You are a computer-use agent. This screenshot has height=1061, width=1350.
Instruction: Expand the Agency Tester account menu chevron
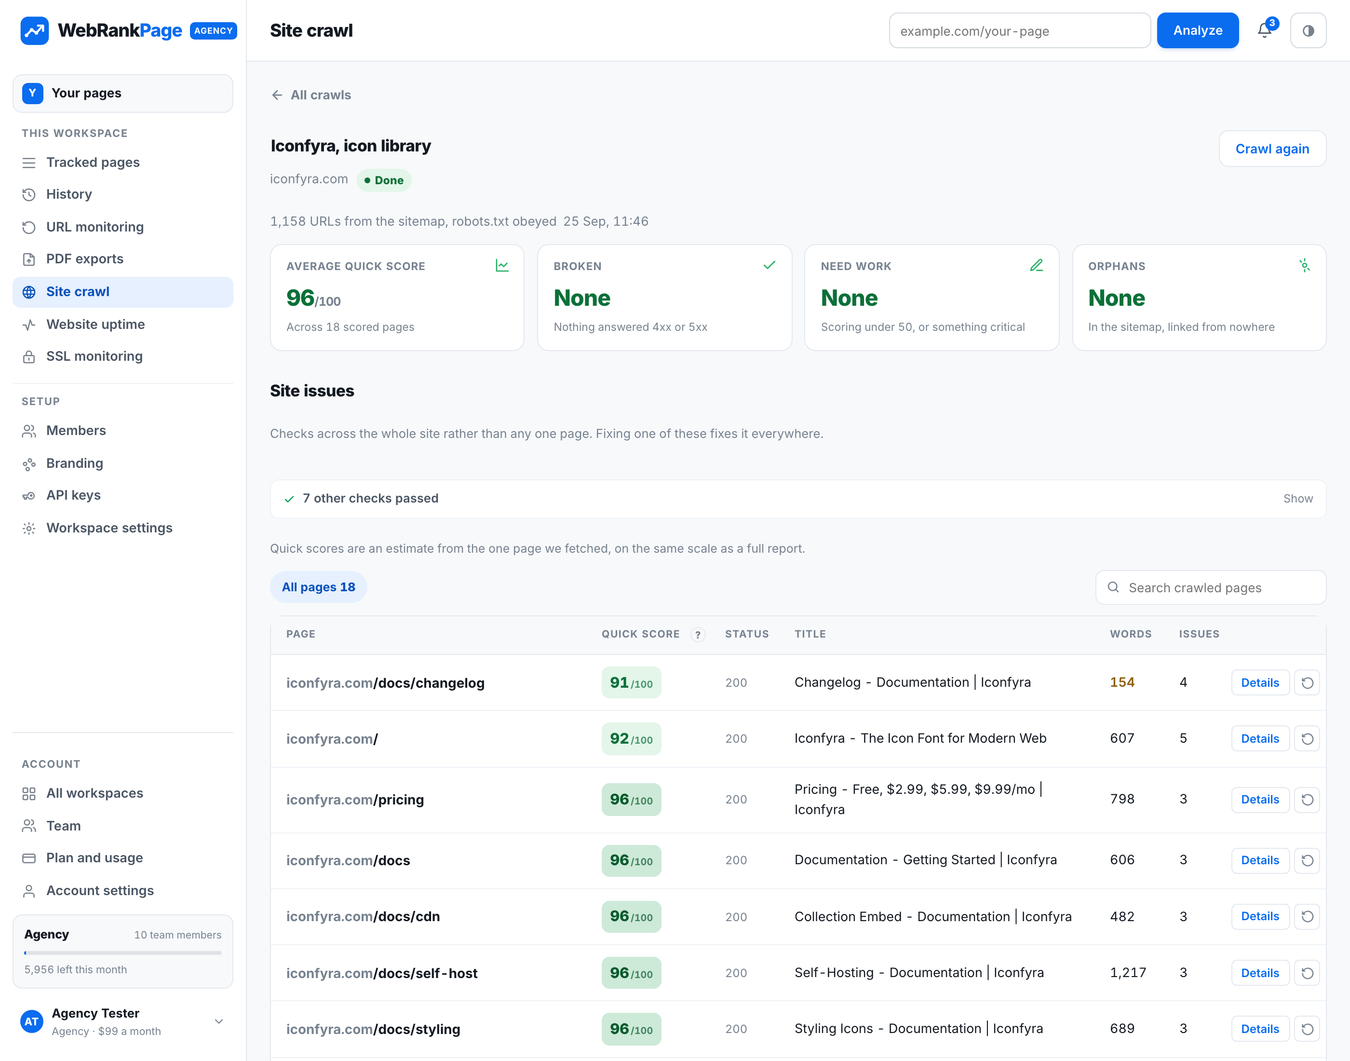tap(218, 1021)
